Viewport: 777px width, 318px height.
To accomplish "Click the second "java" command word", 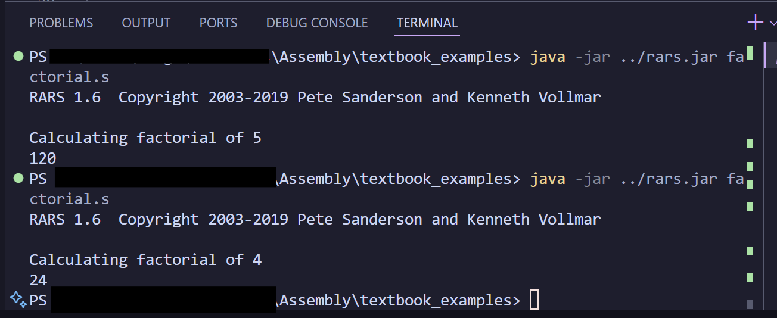I will [548, 179].
